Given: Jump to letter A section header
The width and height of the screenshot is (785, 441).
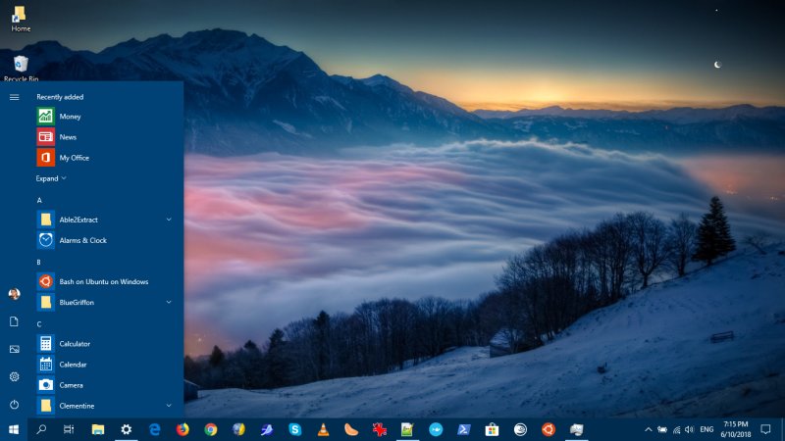Looking at the screenshot, I should (39, 200).
